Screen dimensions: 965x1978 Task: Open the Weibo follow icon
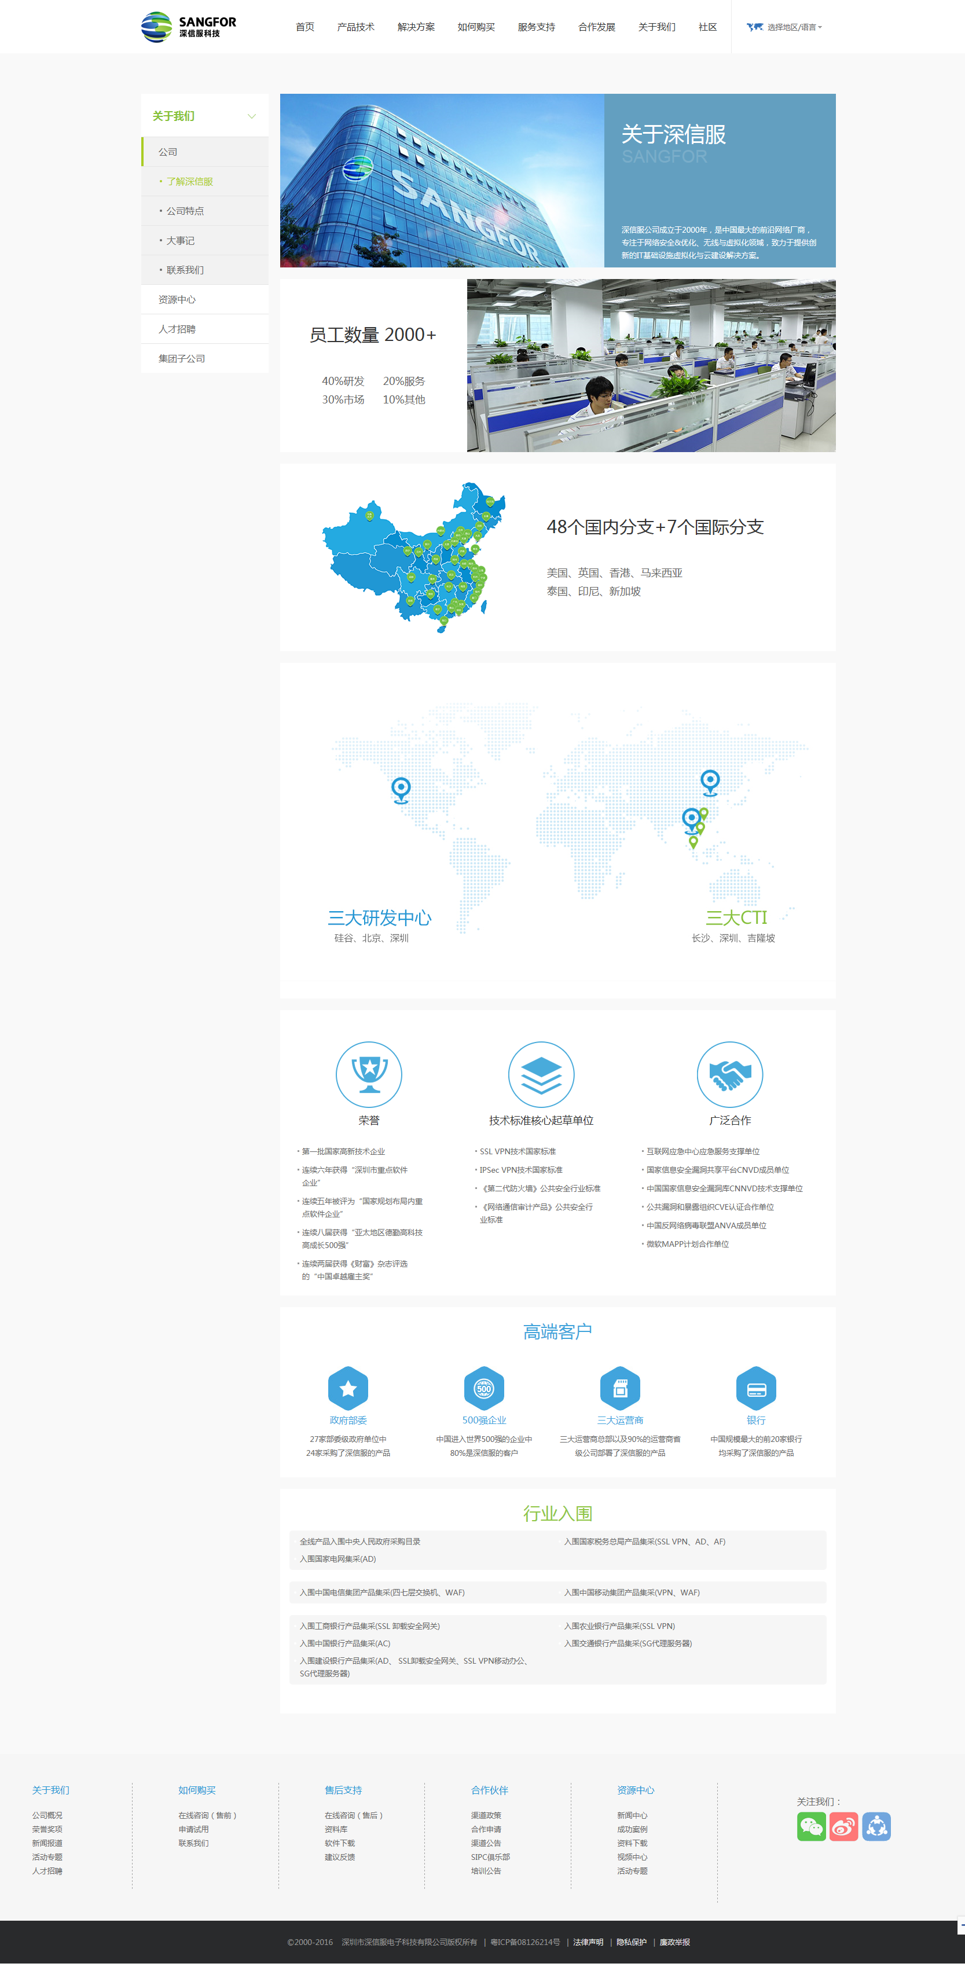point(843,1826)
